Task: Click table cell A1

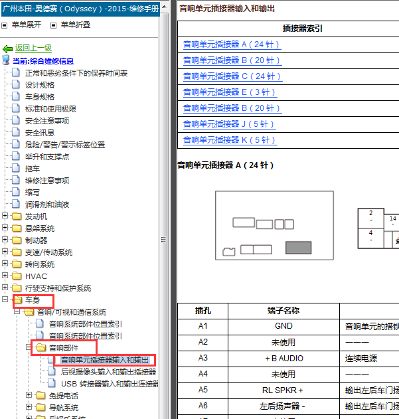Action: tap(203, 326)
